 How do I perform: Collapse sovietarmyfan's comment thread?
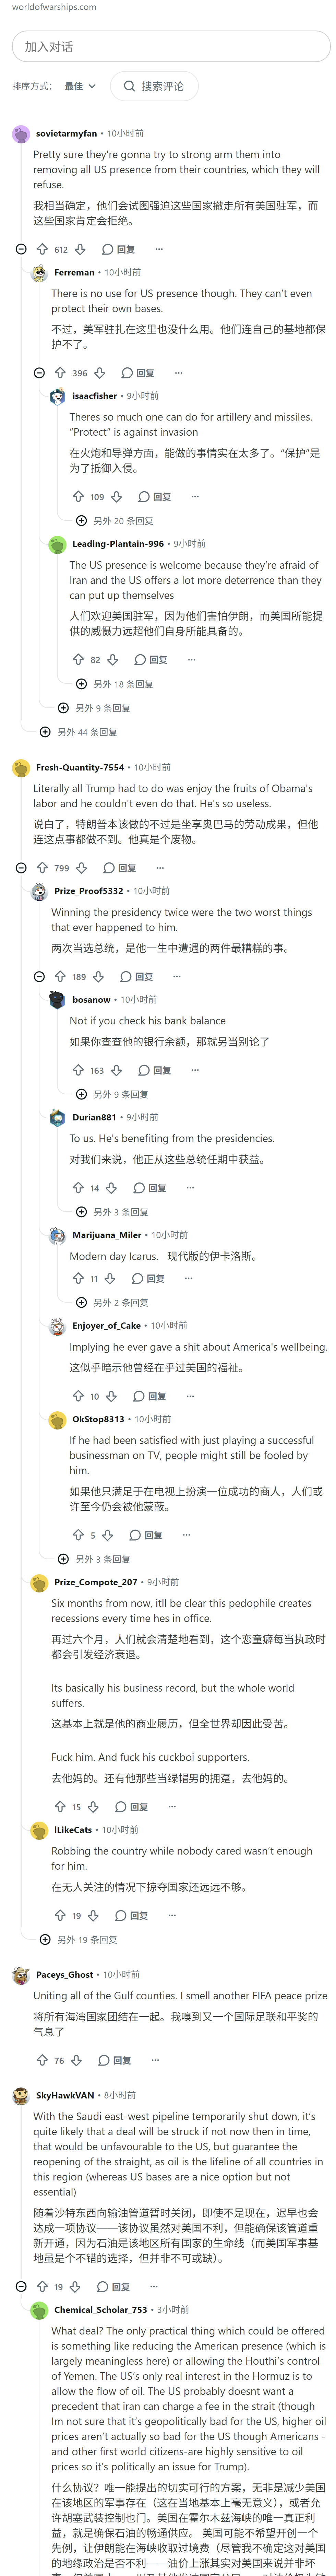21,249
